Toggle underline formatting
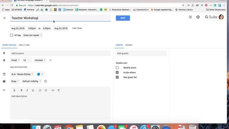This screenshot has width=229, height=129. 33,90
